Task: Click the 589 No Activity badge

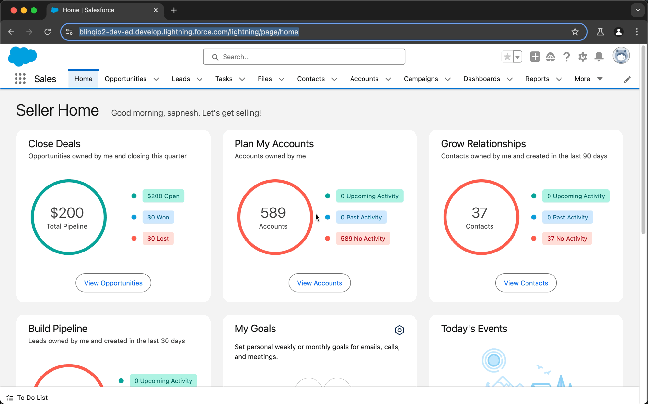Action: click(x=363, y=239)
